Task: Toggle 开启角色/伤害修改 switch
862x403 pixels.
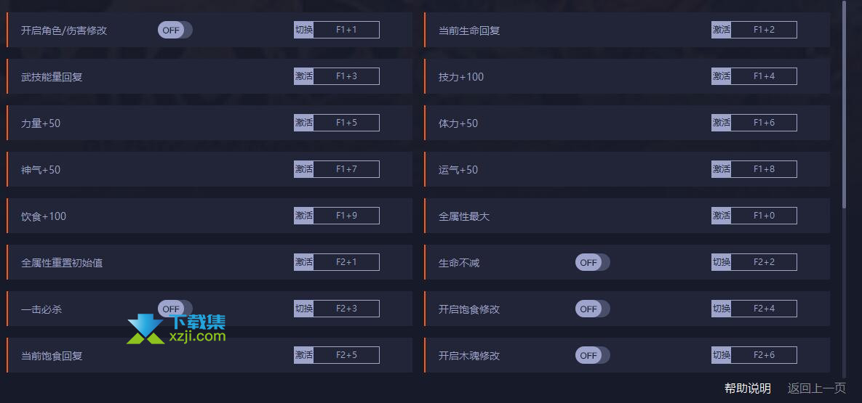Action: click(x=175, y=30)
